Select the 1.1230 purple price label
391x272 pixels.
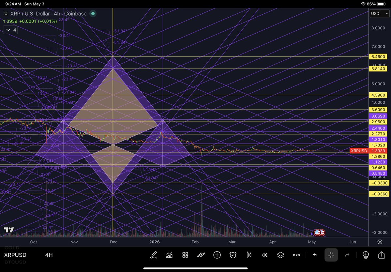pyautogui.click(x=378, y=162)
